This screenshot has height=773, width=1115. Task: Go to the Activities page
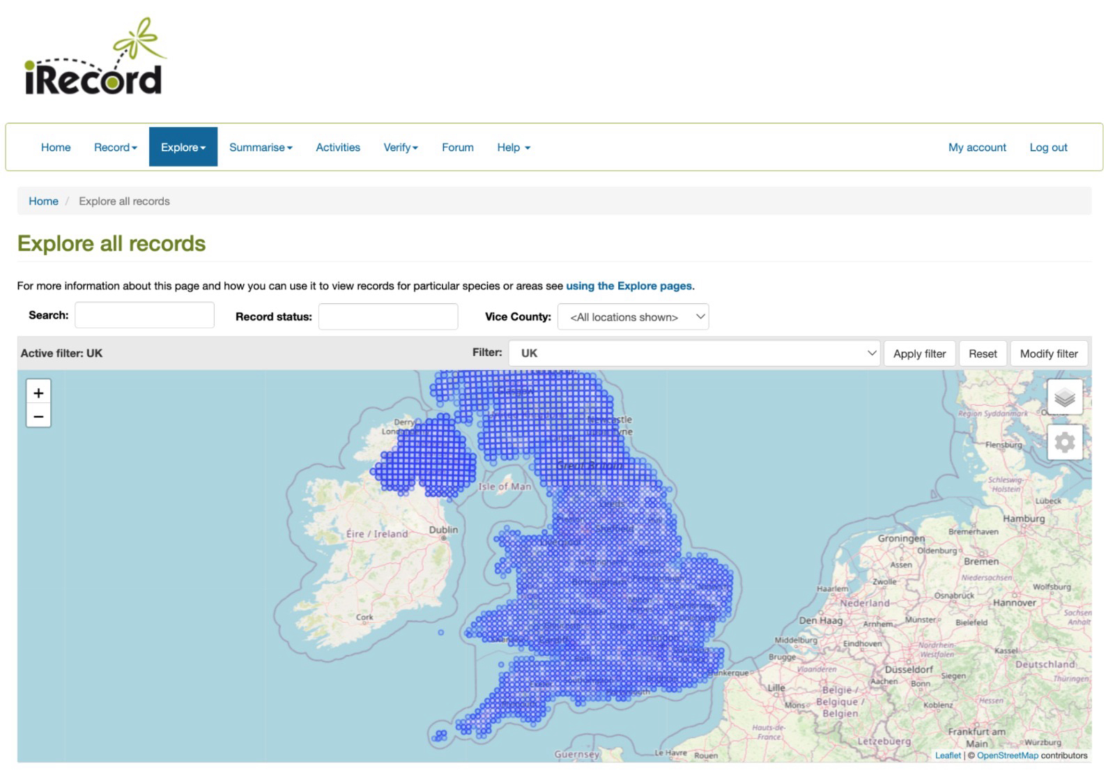tap(338, 148)
